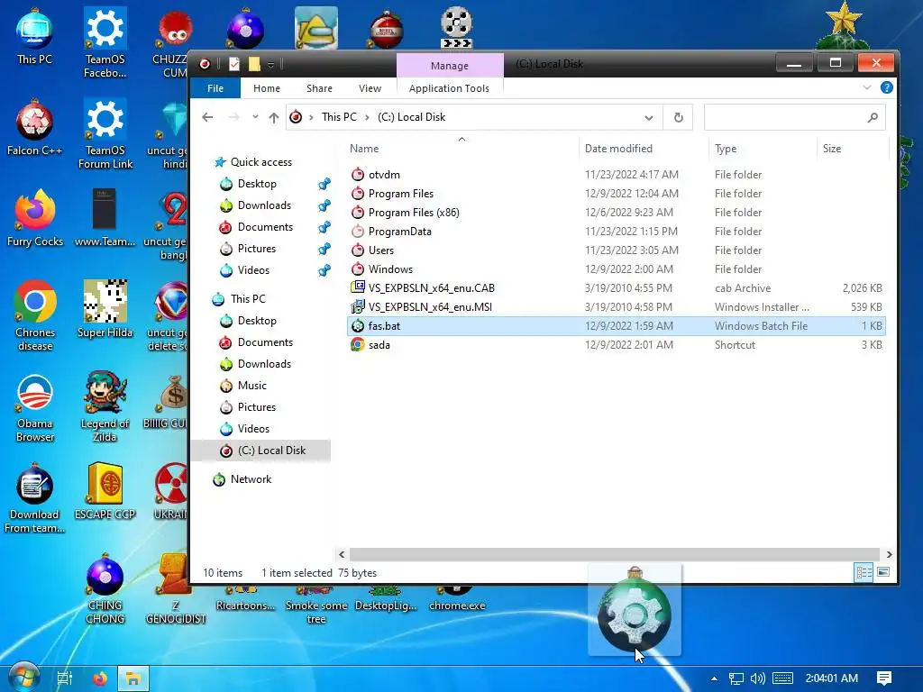Unpin Videos from Quick access pin icon
Viewport: 923px width, 692px height.
[324, 270]
